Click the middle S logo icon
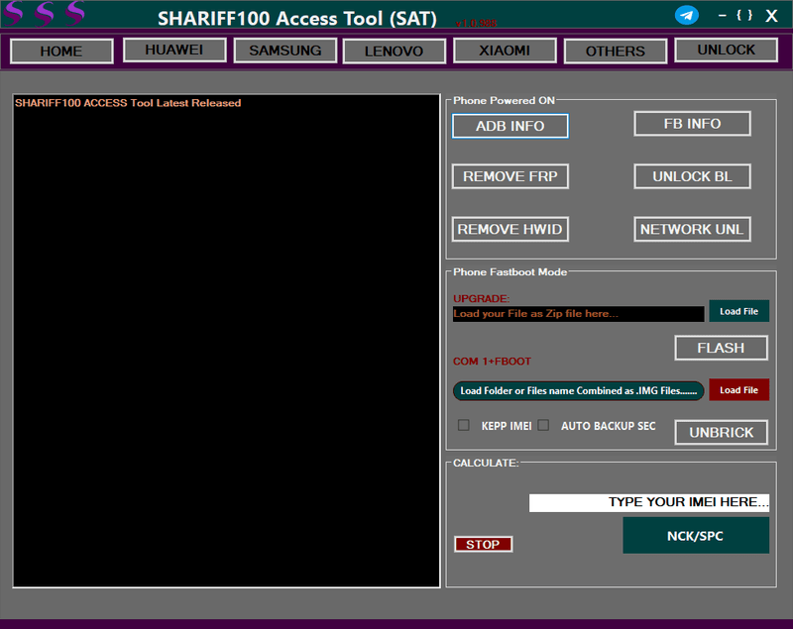 (45, 14)
